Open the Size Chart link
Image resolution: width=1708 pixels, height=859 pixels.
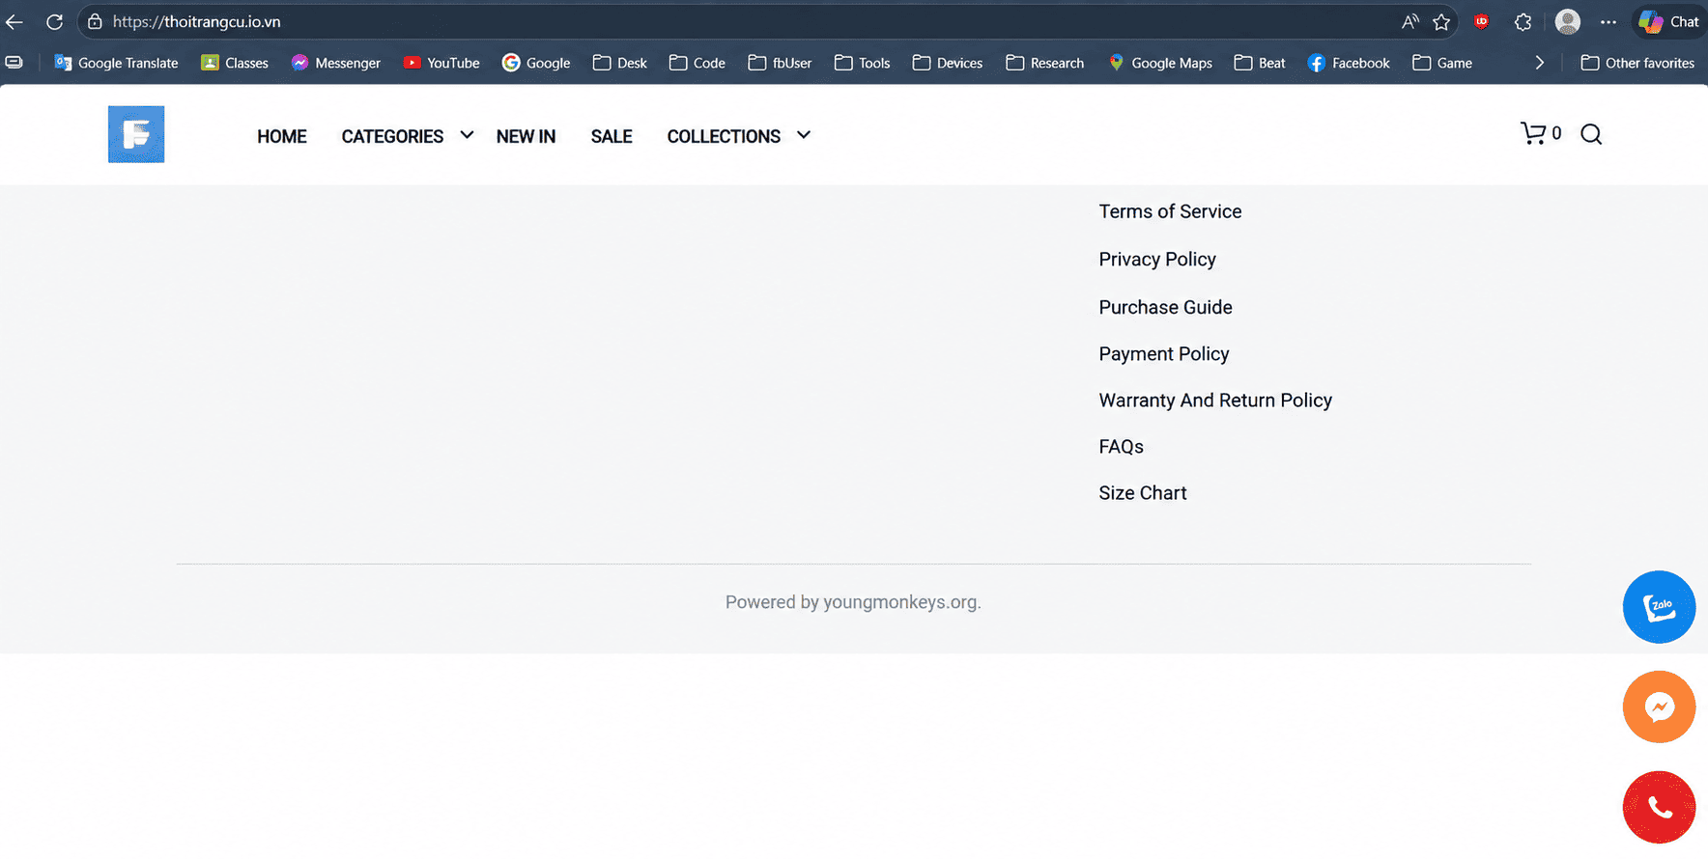1143,493
